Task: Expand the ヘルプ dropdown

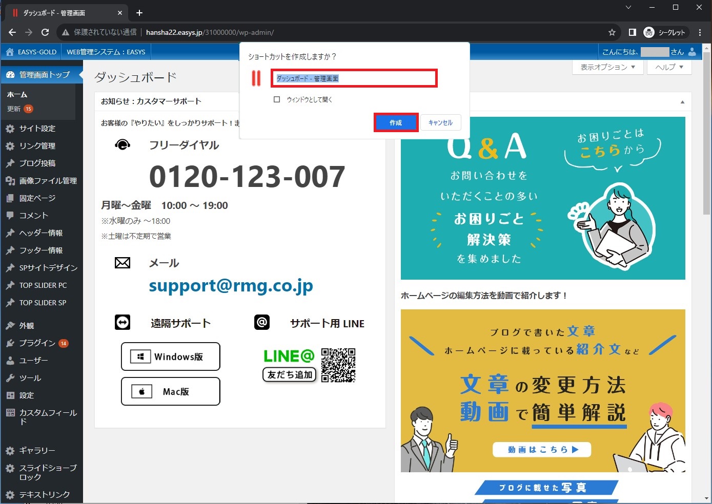Action: point(669,67)
